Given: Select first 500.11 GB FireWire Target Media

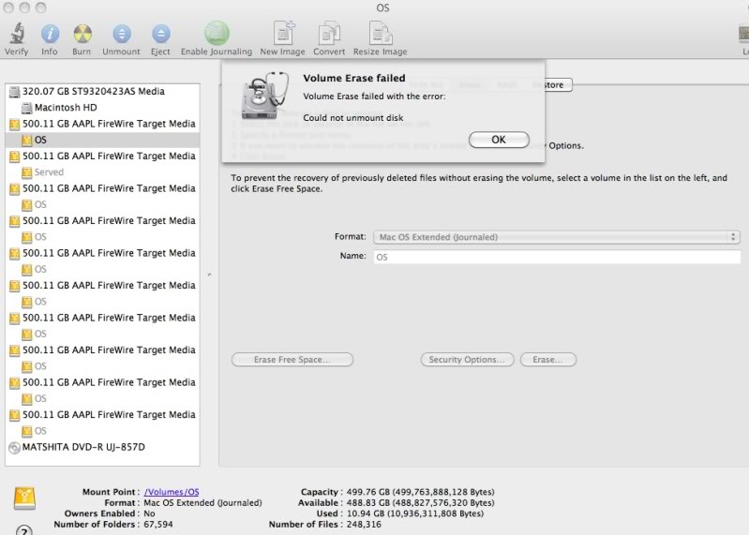Looking at the screenshot, I should (102, 124).
